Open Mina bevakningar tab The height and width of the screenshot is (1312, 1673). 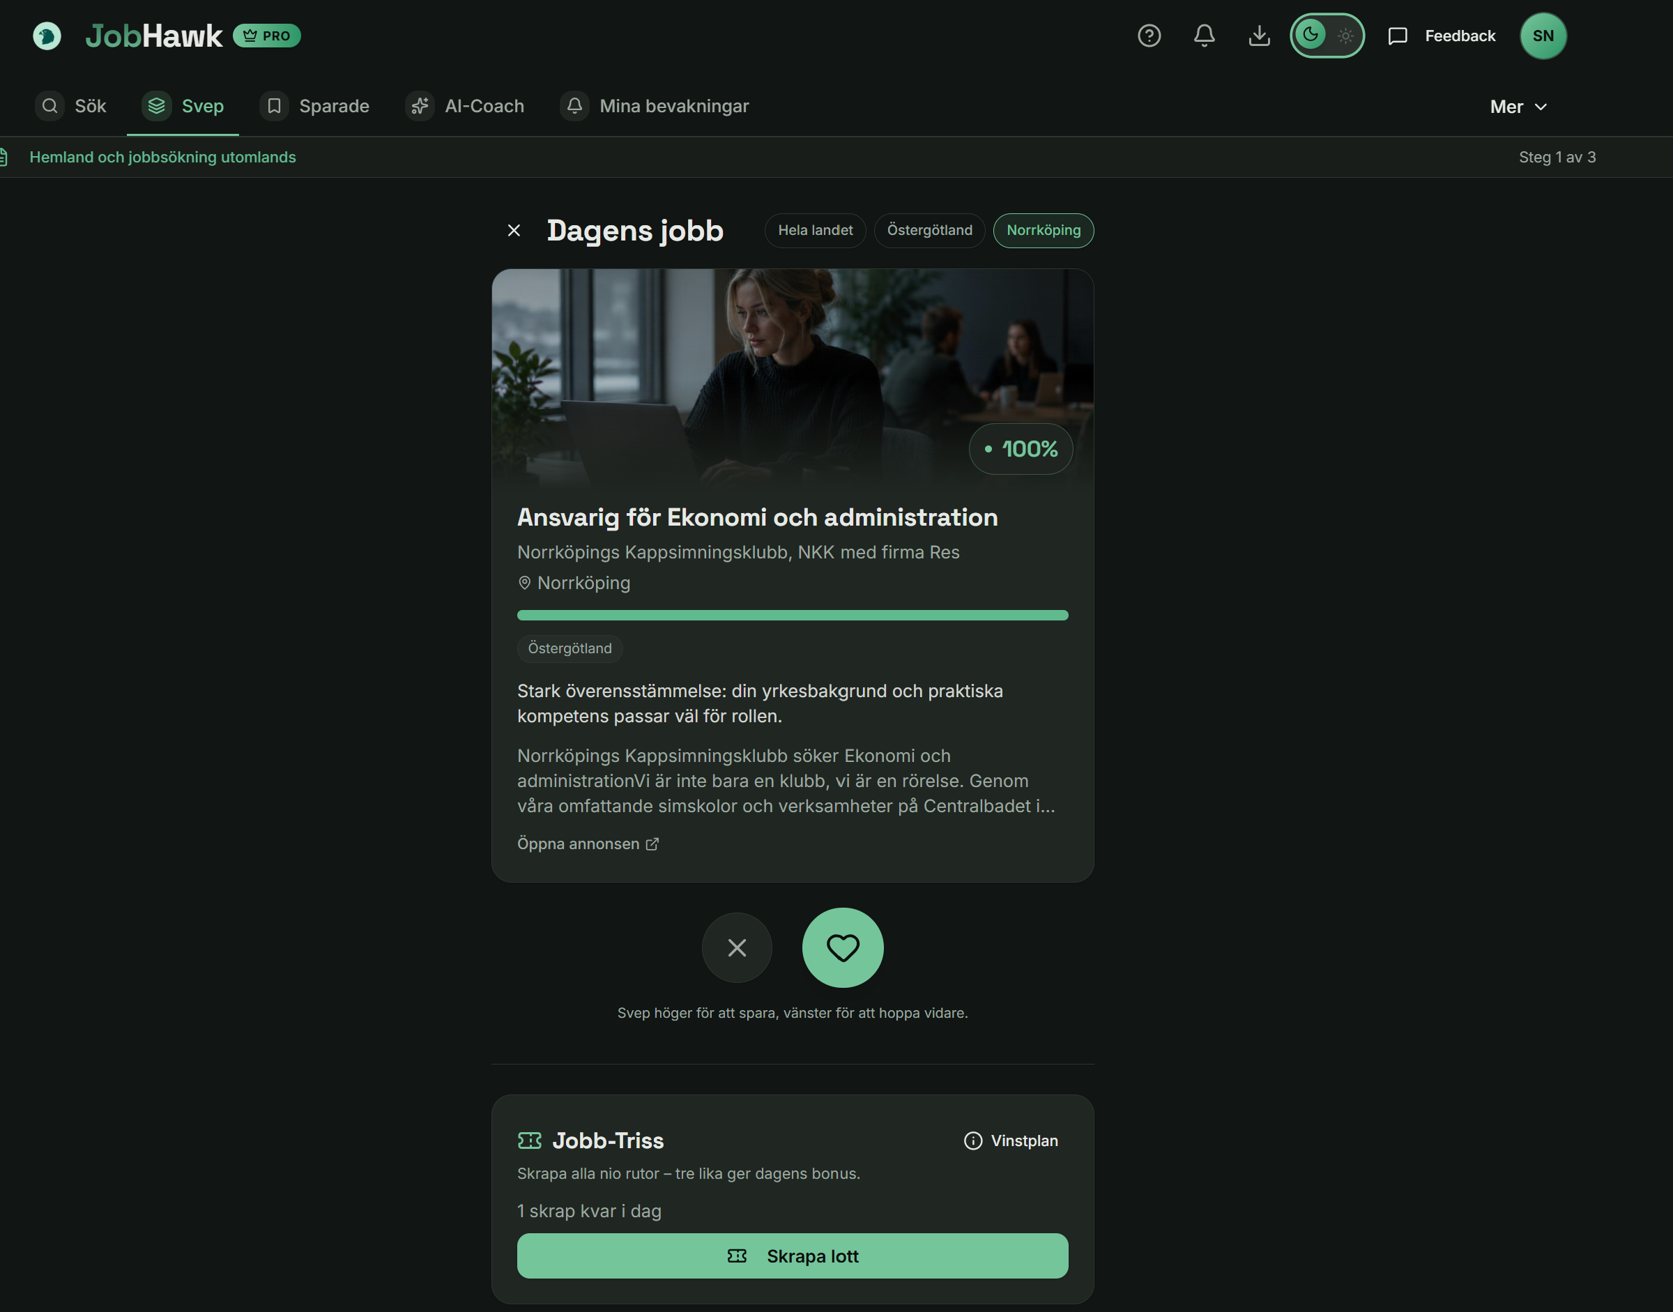click(x=655, y=106)
